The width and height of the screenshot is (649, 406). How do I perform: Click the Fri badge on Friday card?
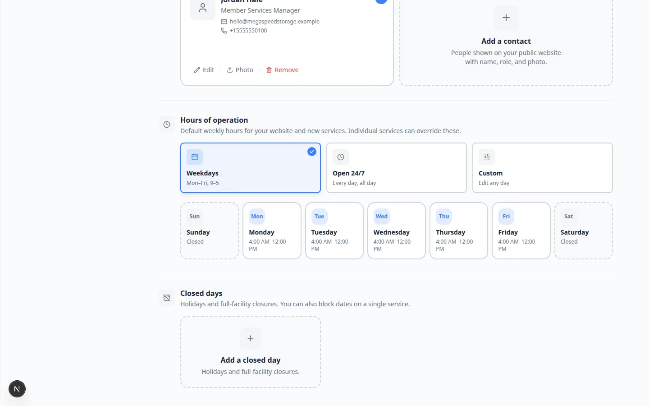(x=506, y=217)
